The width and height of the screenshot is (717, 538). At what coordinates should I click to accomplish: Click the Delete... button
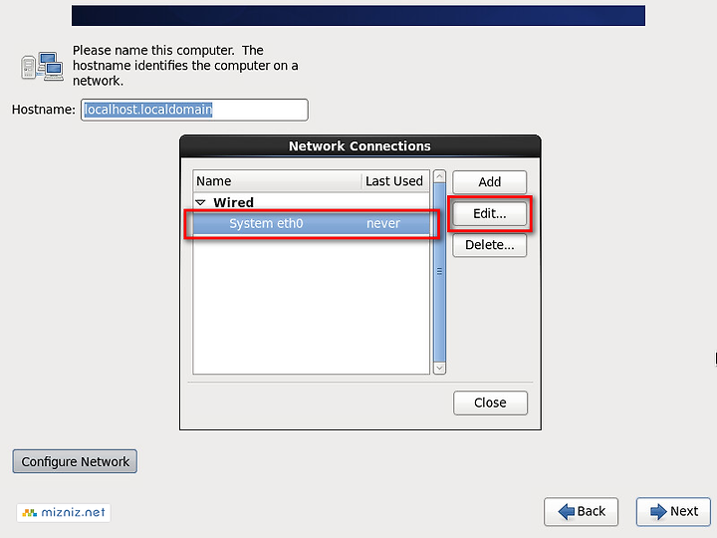[489, 245]
